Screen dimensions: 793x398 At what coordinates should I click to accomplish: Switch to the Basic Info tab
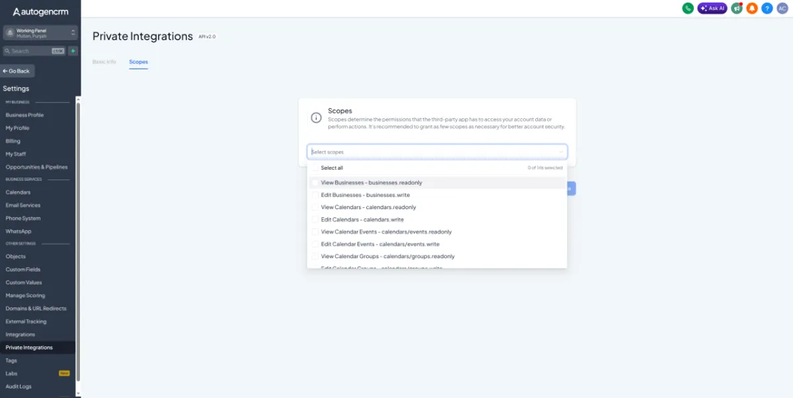(x=104, y=62)
